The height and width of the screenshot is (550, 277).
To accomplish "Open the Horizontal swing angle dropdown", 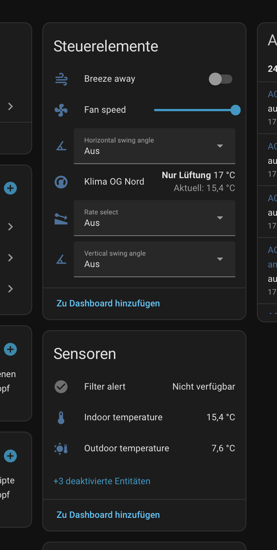I will (x=154, y=146).
